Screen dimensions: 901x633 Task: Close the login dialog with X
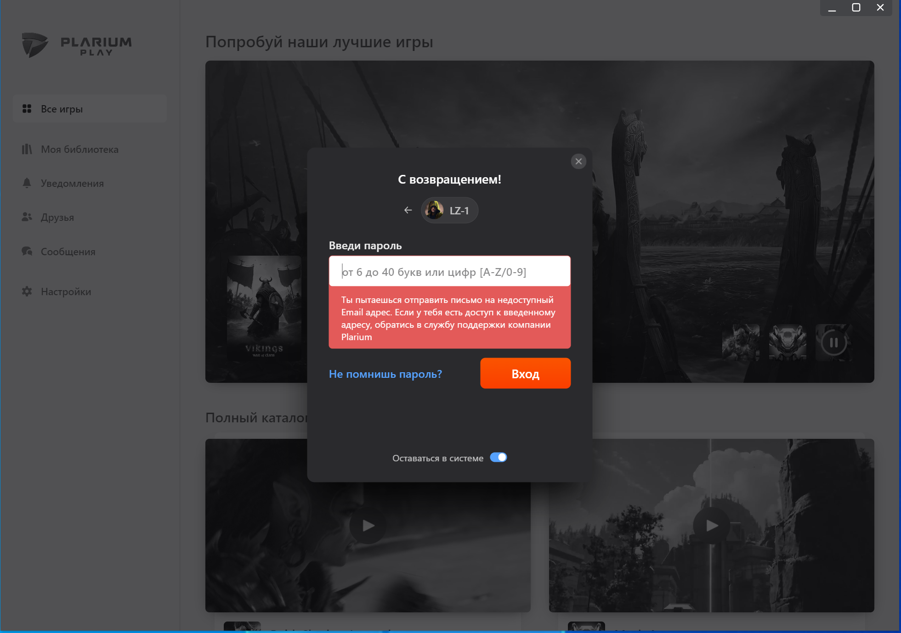coord(578,161)
